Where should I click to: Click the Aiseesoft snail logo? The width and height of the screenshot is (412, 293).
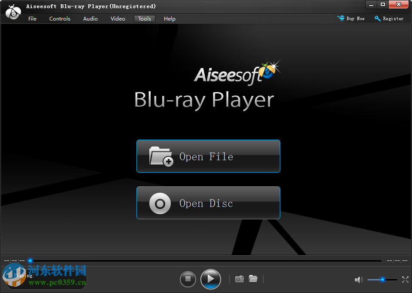[13, 12]
